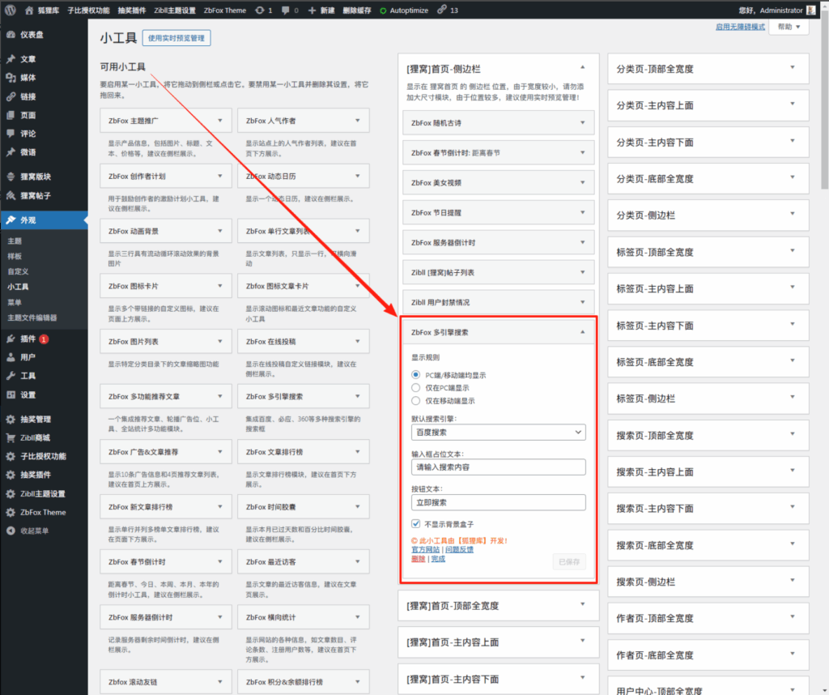The height and width of the screenshot is (695, 829).
Task: Expand 分类页-顶部全宽度 widget area
Action: [792, 68]
